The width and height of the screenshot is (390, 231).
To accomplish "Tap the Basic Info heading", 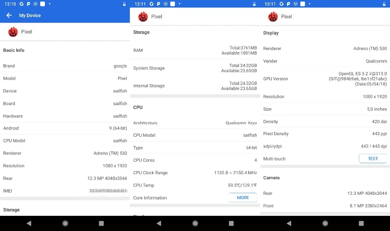I will coord(14,50).
